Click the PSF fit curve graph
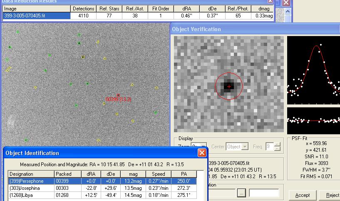Viewport: 340px width, 201px height. [313, 70]
